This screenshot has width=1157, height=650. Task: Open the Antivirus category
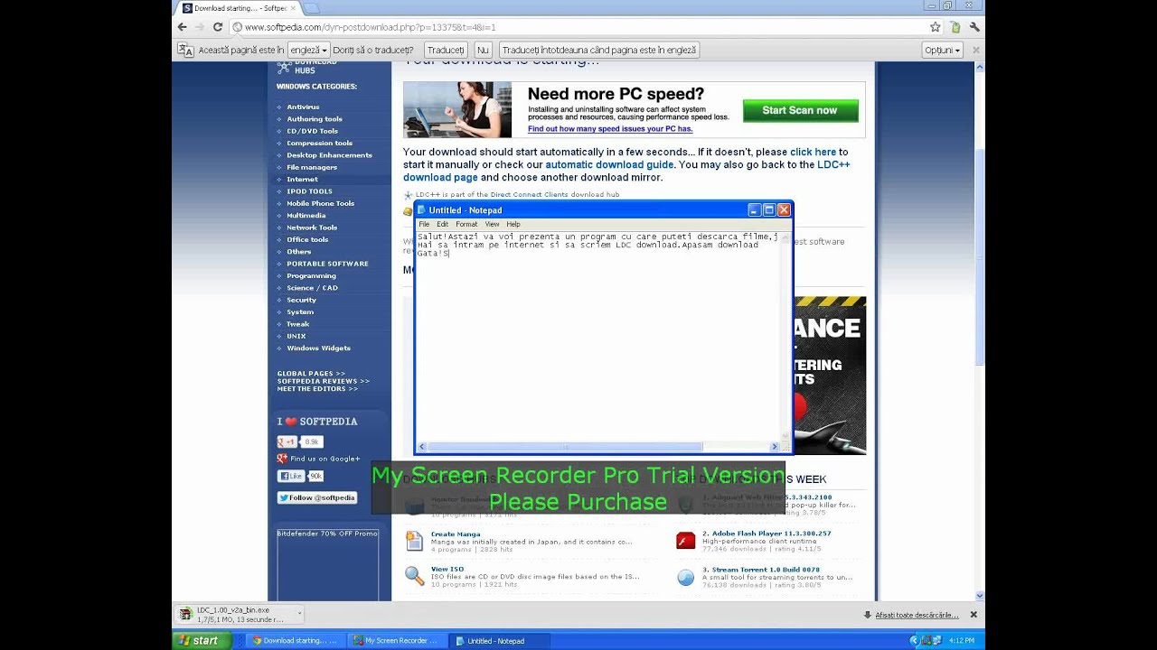point(303,107)
